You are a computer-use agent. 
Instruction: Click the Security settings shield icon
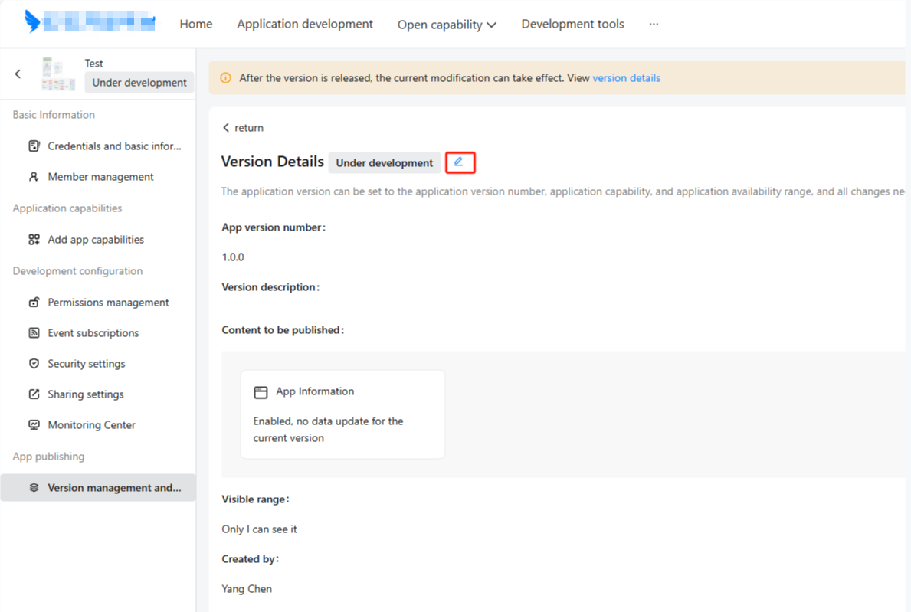click(34, 364)
